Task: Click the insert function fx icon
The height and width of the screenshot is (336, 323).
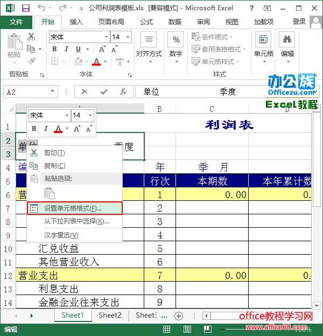Action: [x=123, y=92]
